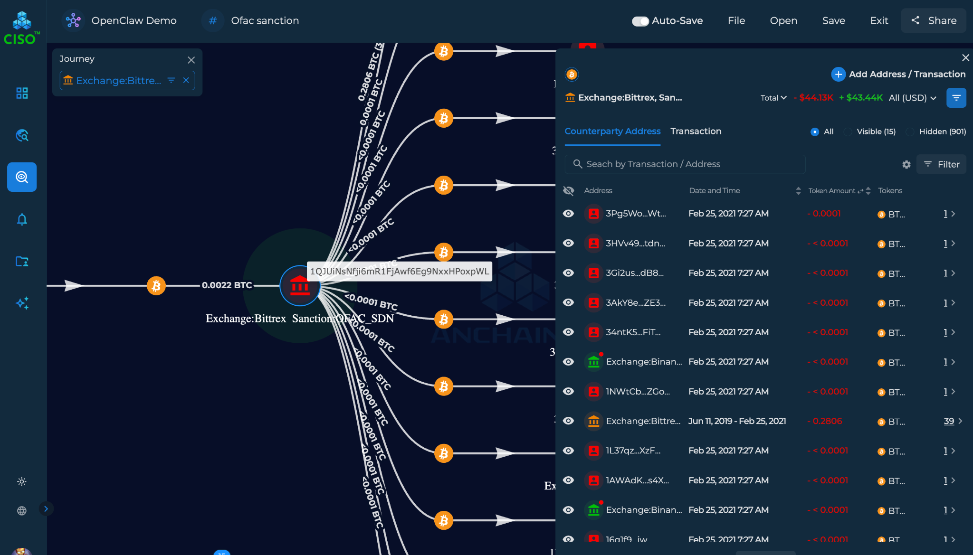Open the All (USD) currency dropdown
973x555 pixels.
pyautogui.click(x=912, y=98)
